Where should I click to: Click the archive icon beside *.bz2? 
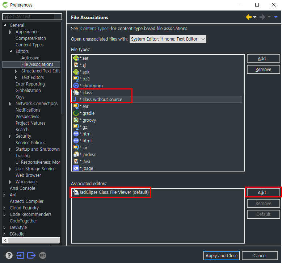[x=76, y=79]
